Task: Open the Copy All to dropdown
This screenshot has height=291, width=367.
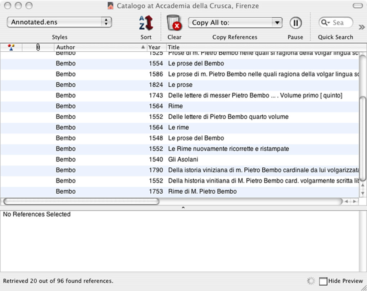Action: [x=235, y=23]
